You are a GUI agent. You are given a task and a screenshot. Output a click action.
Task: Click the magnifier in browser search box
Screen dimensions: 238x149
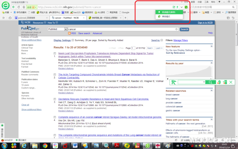(233, 7)
